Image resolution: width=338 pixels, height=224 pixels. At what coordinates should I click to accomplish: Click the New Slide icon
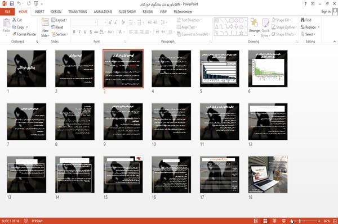point(45,22)
